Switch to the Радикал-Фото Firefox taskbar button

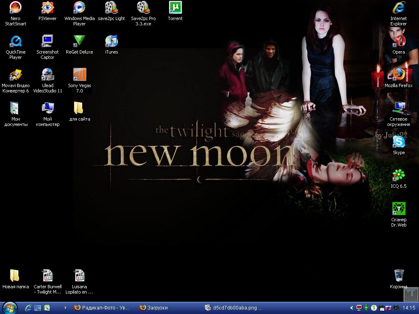102,308
